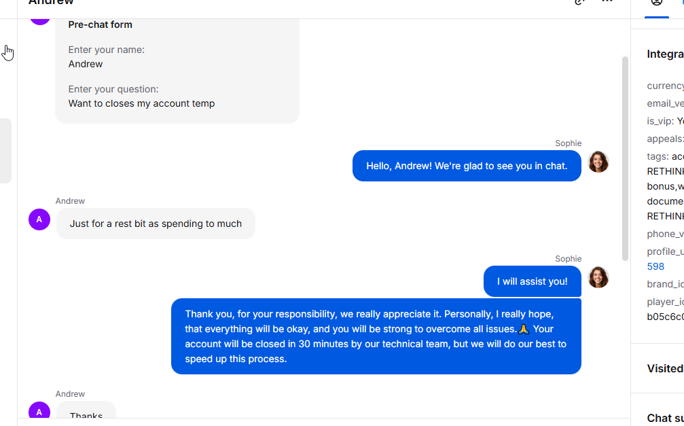Image resolution: width=684 pixels, height=426 pixels.
Task: Click Andrew's avatar beside the rest message
Action: 39,219
